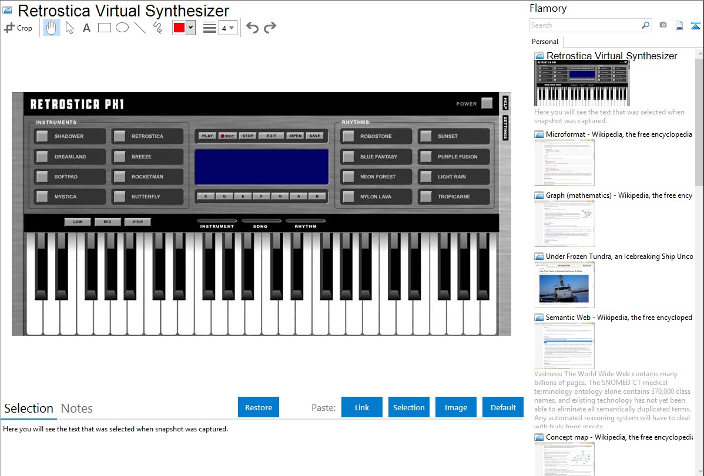The image size is (704, 476).
Task: Click the synthesizer SAVE button
Action: coord(315,136)
